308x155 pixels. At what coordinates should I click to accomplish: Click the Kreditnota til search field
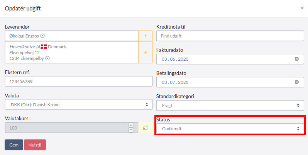(x=230, y=36)
